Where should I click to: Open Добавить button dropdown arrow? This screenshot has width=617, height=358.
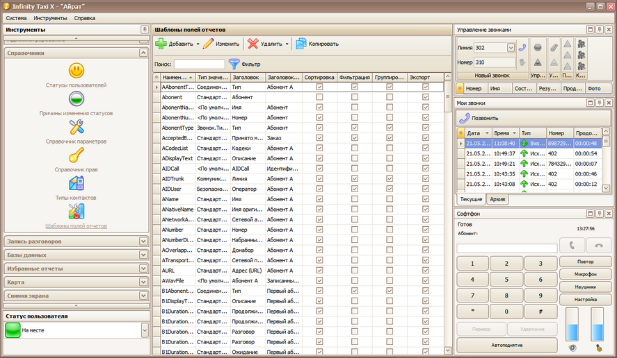tap(198, 44)
